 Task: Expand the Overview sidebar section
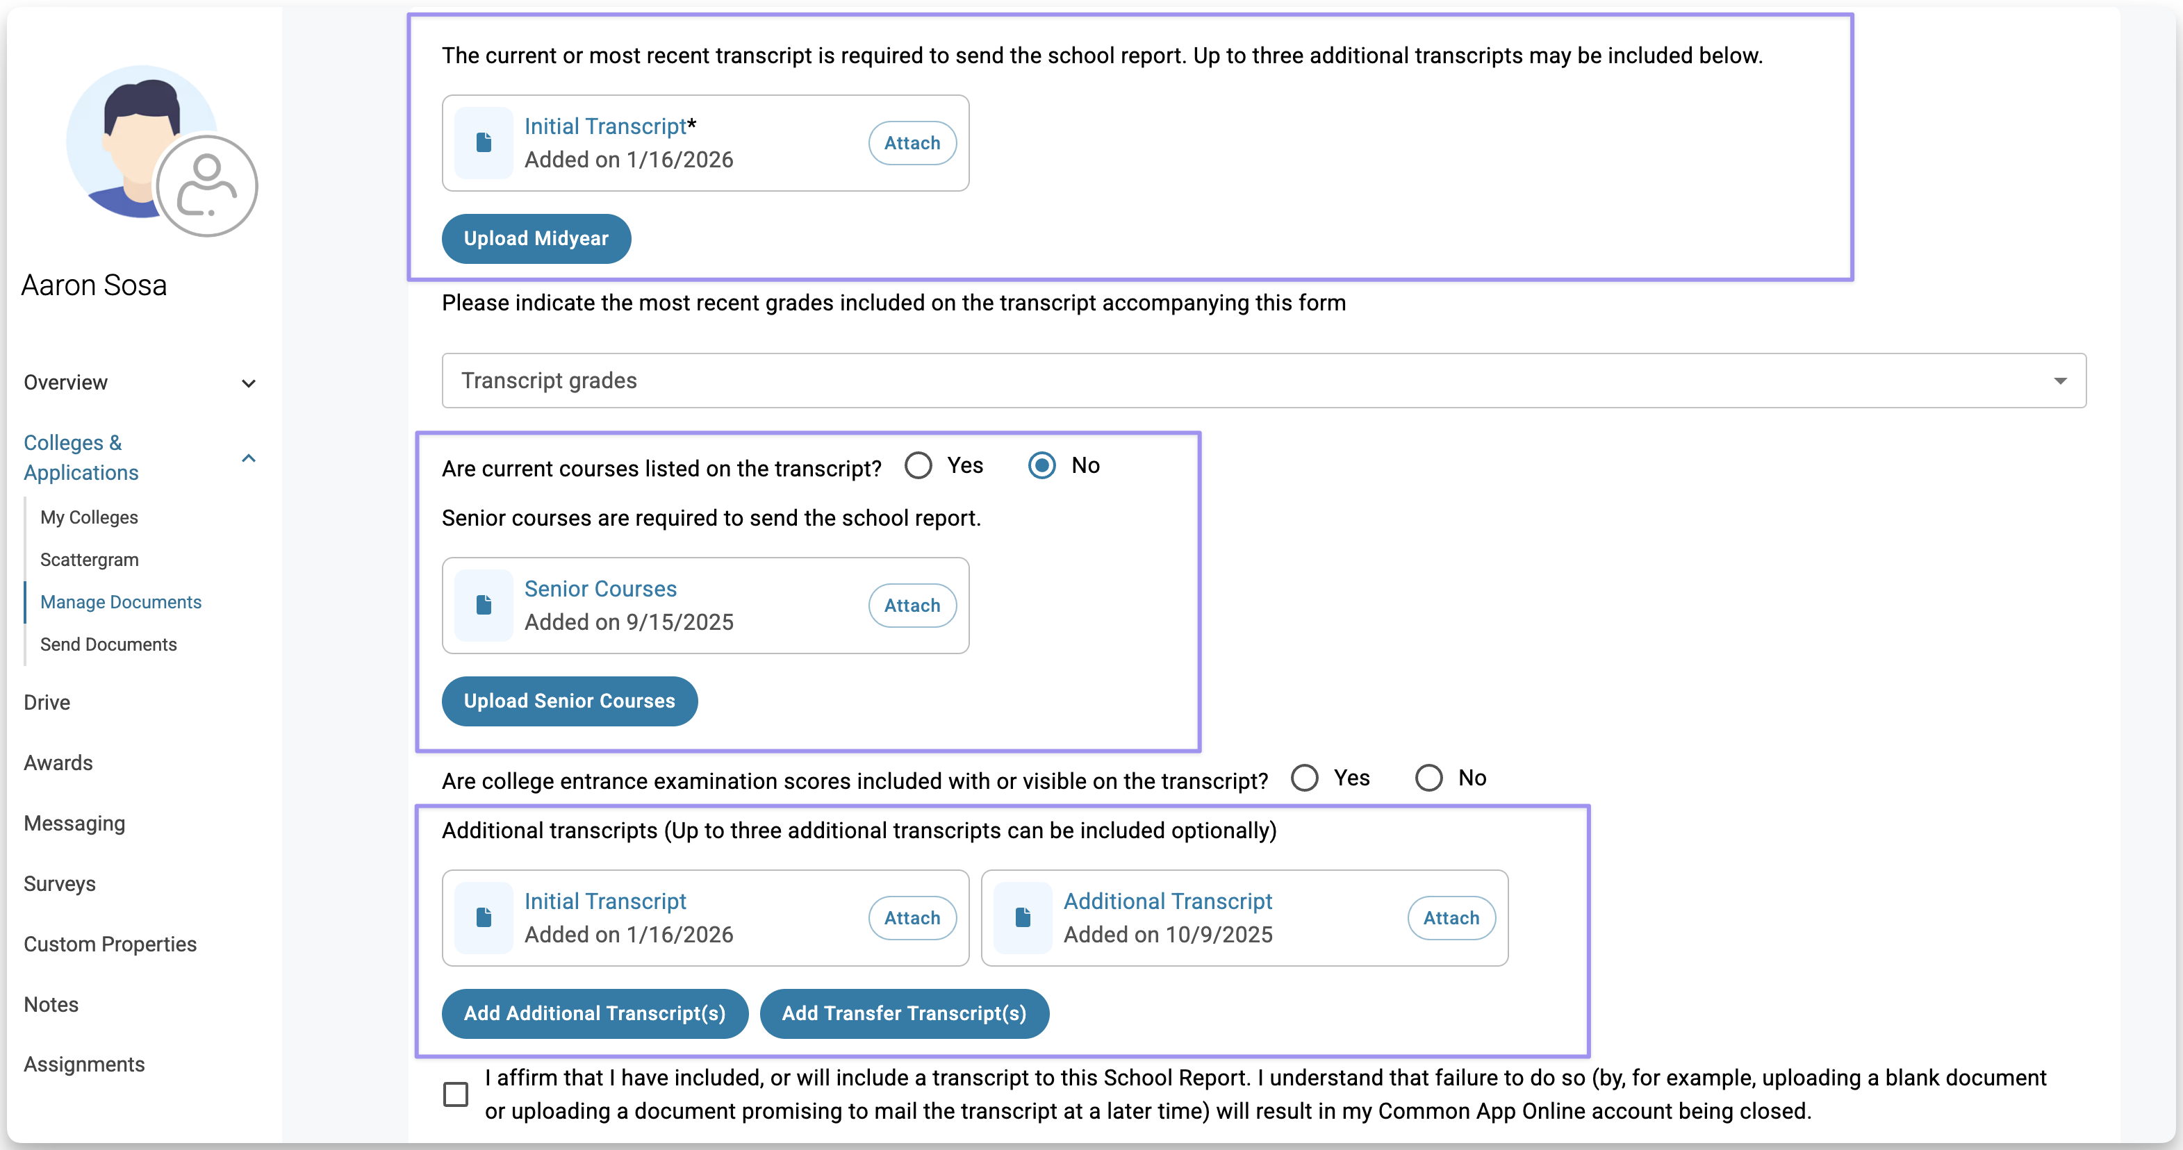click(x=248, y=383)
